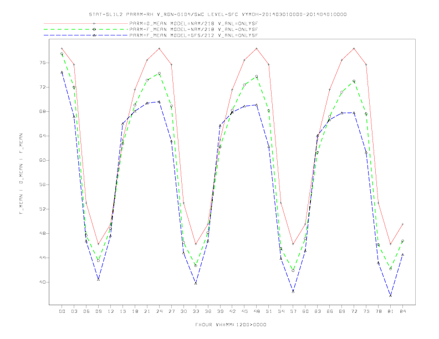Image resolution: width=439 pixels, height=339 pixels.
Task: Click the chart title starting with STAT=SL1L2
Action: pos(218,14)
